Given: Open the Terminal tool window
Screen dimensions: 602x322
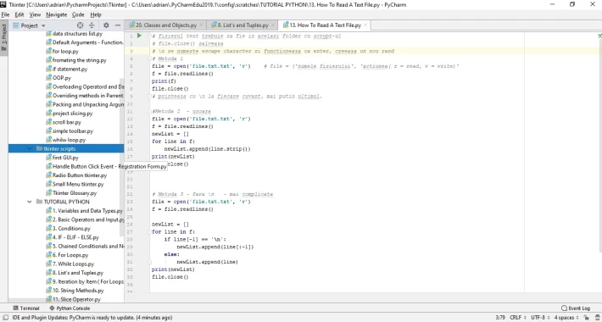Looking at the screenshot, I should tap(26, 308).
